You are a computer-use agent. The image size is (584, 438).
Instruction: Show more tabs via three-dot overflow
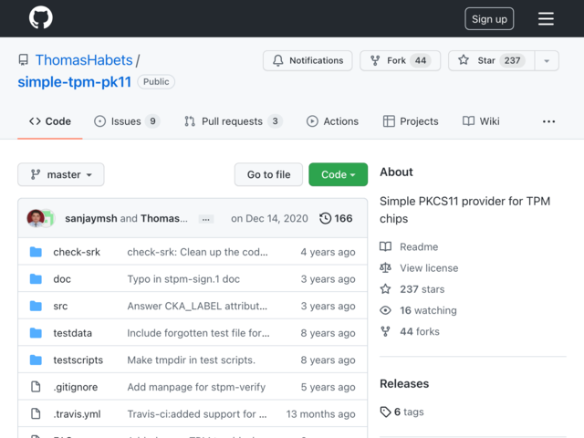[x=548, y=121]
